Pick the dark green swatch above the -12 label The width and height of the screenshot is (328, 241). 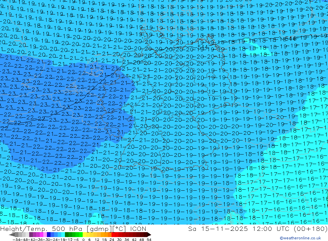coord(67,234)
